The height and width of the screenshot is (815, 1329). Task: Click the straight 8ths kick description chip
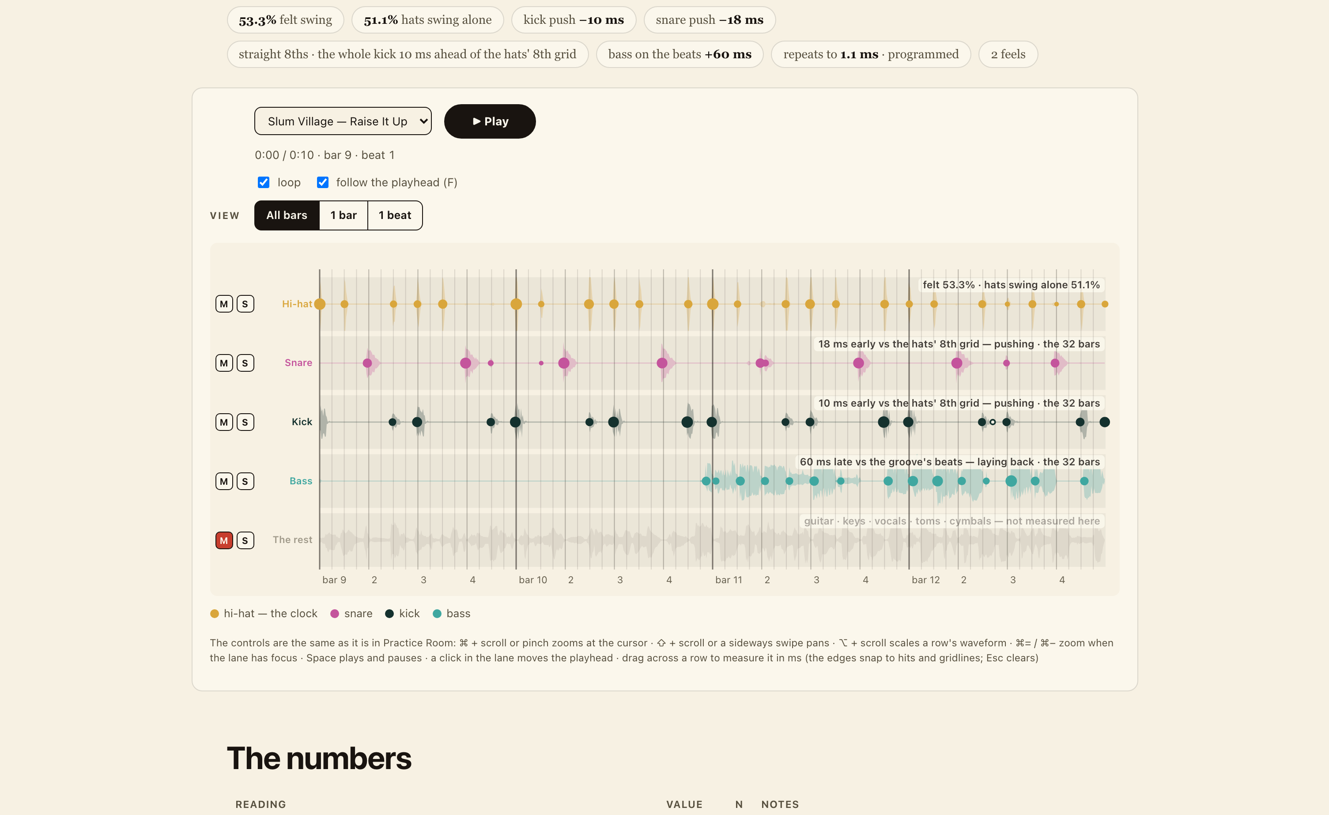tap(407, 54)
